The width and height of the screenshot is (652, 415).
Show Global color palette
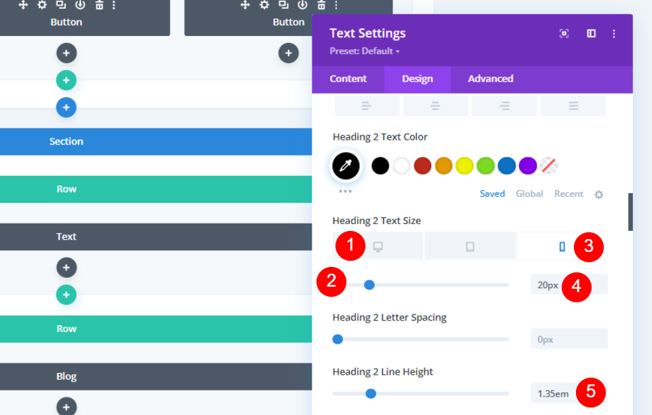pos(529,194)
